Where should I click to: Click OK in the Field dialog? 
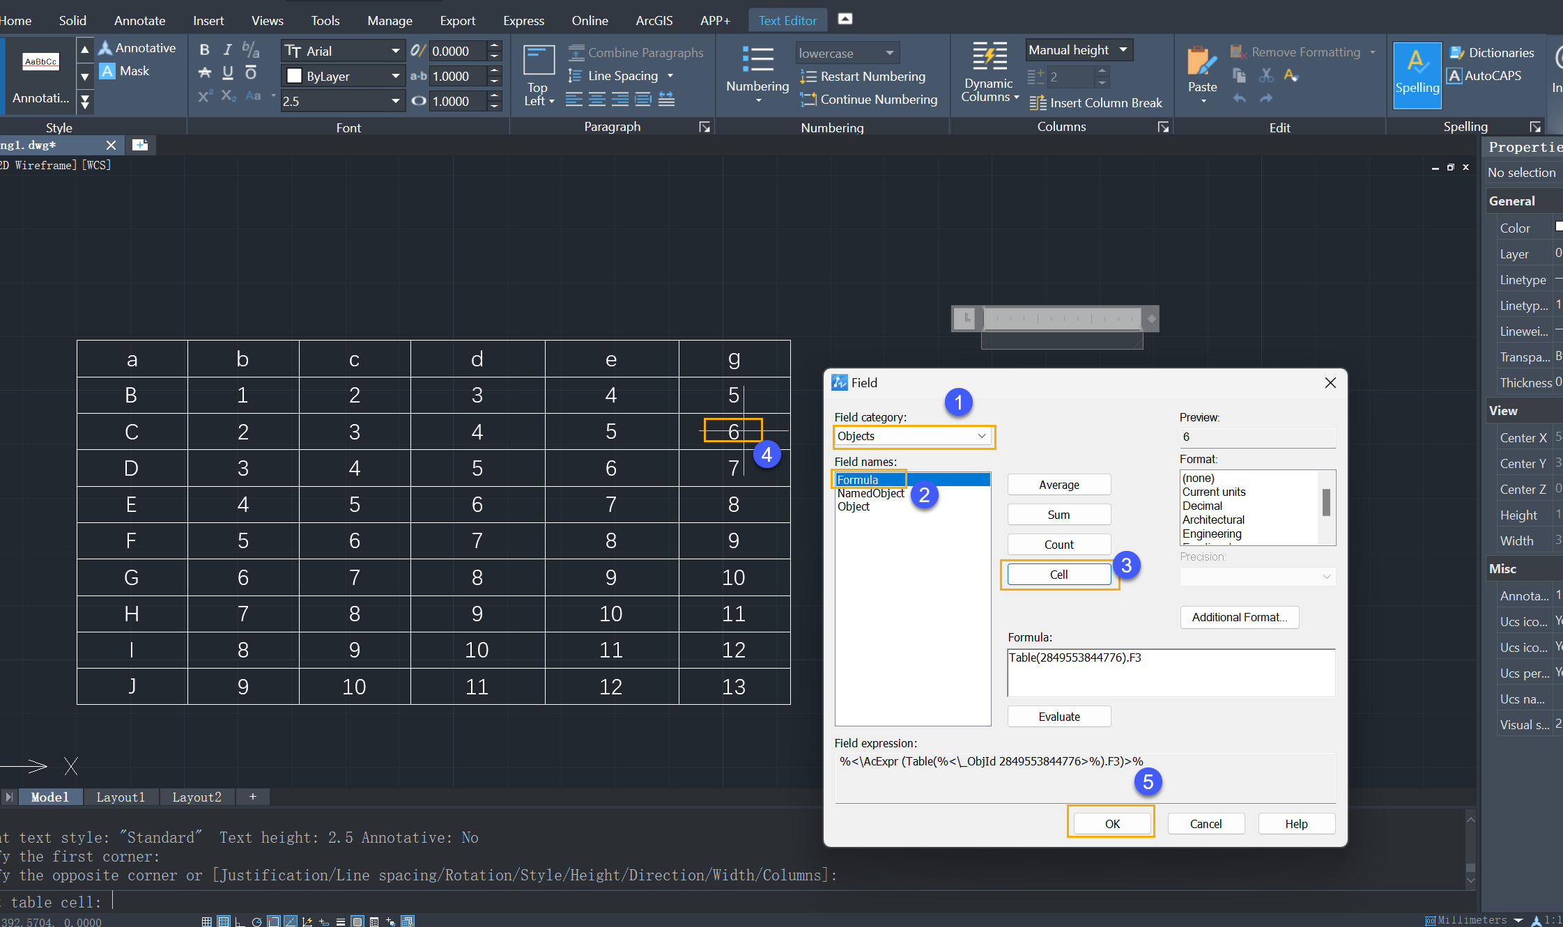click(x=1112, y=823)
